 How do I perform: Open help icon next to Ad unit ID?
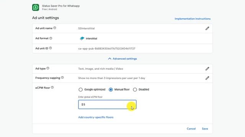pos(51,48)
